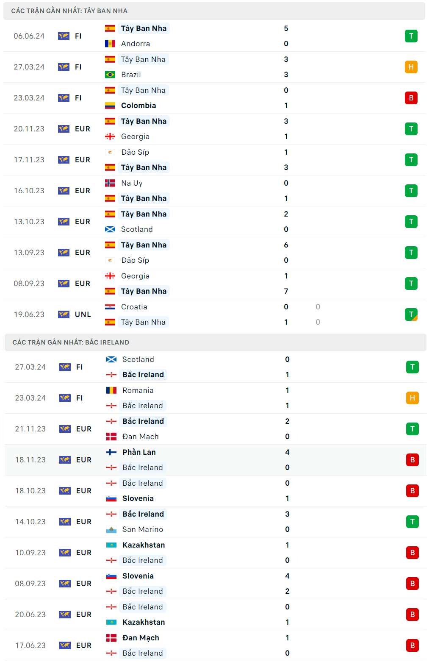Image resolution: width=429 pixels, height=662 pixels.
Task: Click the Andorra flag icon
Action: (110, 44)
